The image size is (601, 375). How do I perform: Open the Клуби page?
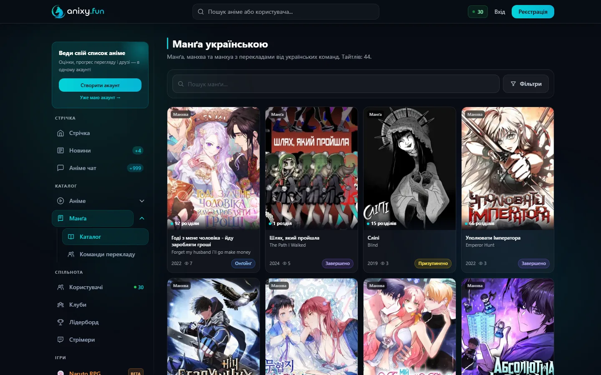click(x=100, y=305)
